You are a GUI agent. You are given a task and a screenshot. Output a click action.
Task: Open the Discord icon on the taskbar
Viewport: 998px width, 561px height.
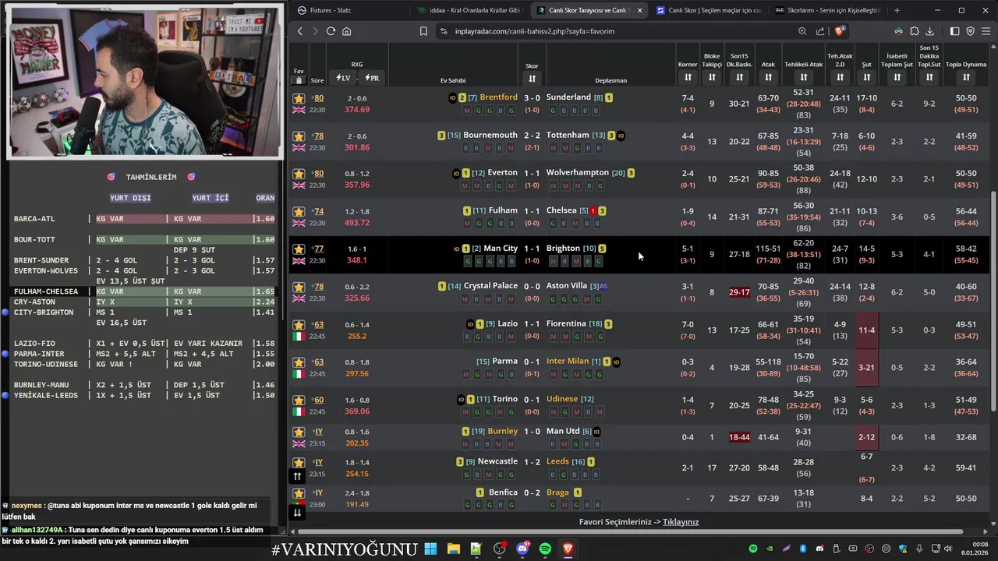point(522,549)
